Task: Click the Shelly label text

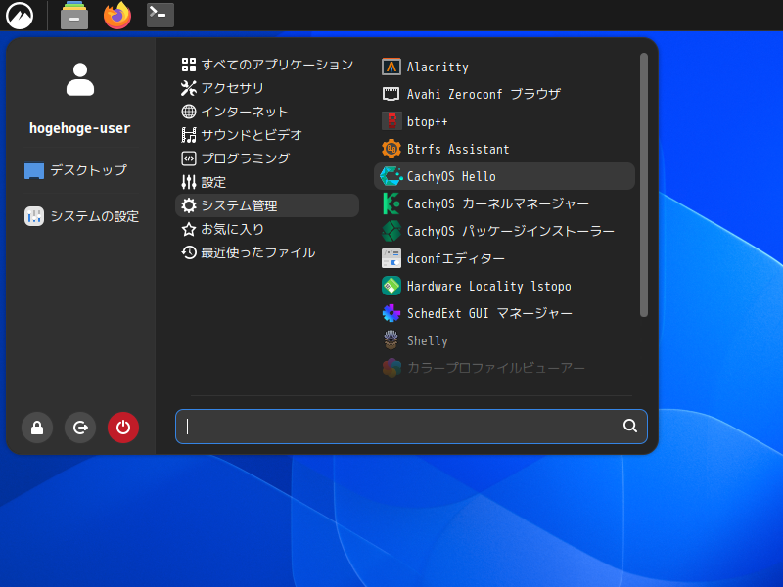Action: pyautogui.click(x=428, y=340)
